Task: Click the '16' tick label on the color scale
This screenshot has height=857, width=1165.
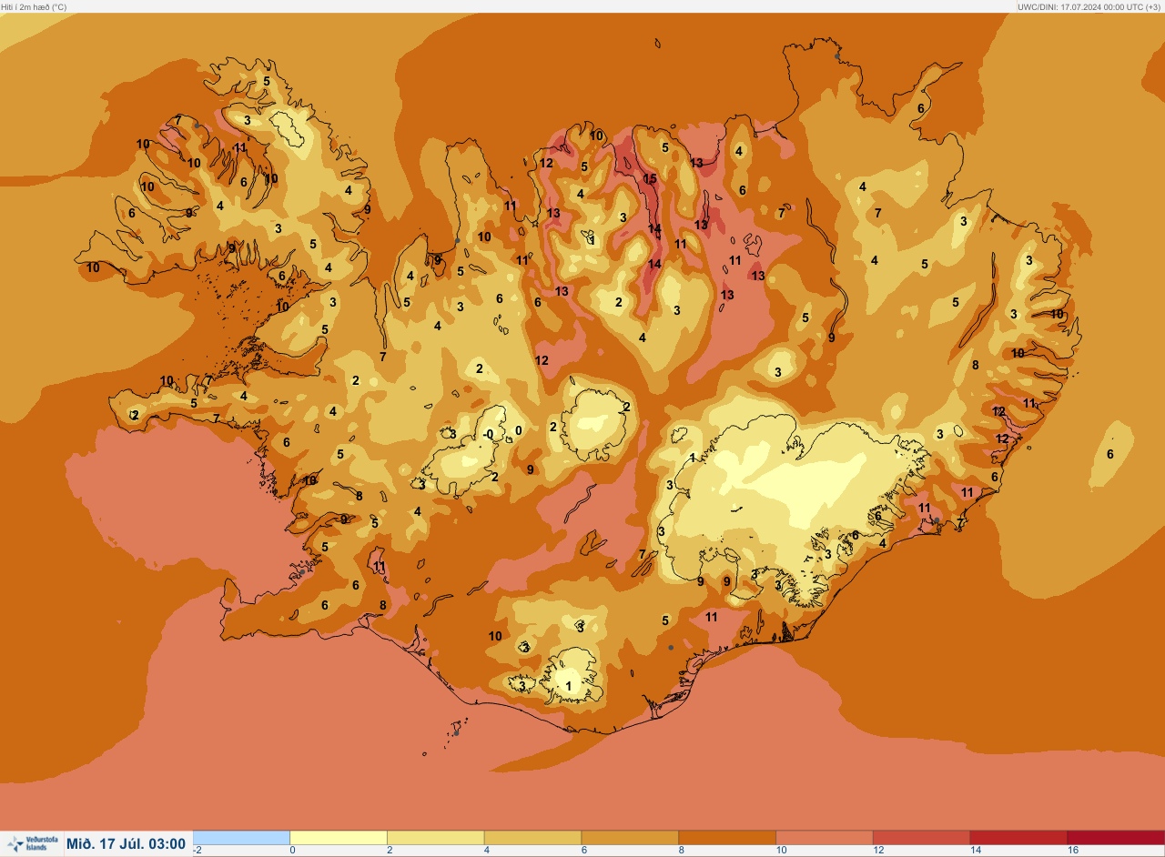Action: point(1072,851)
